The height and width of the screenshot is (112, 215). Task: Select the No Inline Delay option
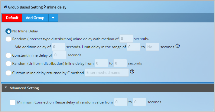pyautogui.click(x=8, y=31)
